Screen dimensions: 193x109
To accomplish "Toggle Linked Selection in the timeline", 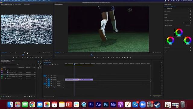I will 50,64.
